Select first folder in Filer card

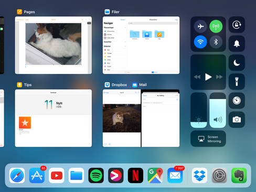pos(134,35)
